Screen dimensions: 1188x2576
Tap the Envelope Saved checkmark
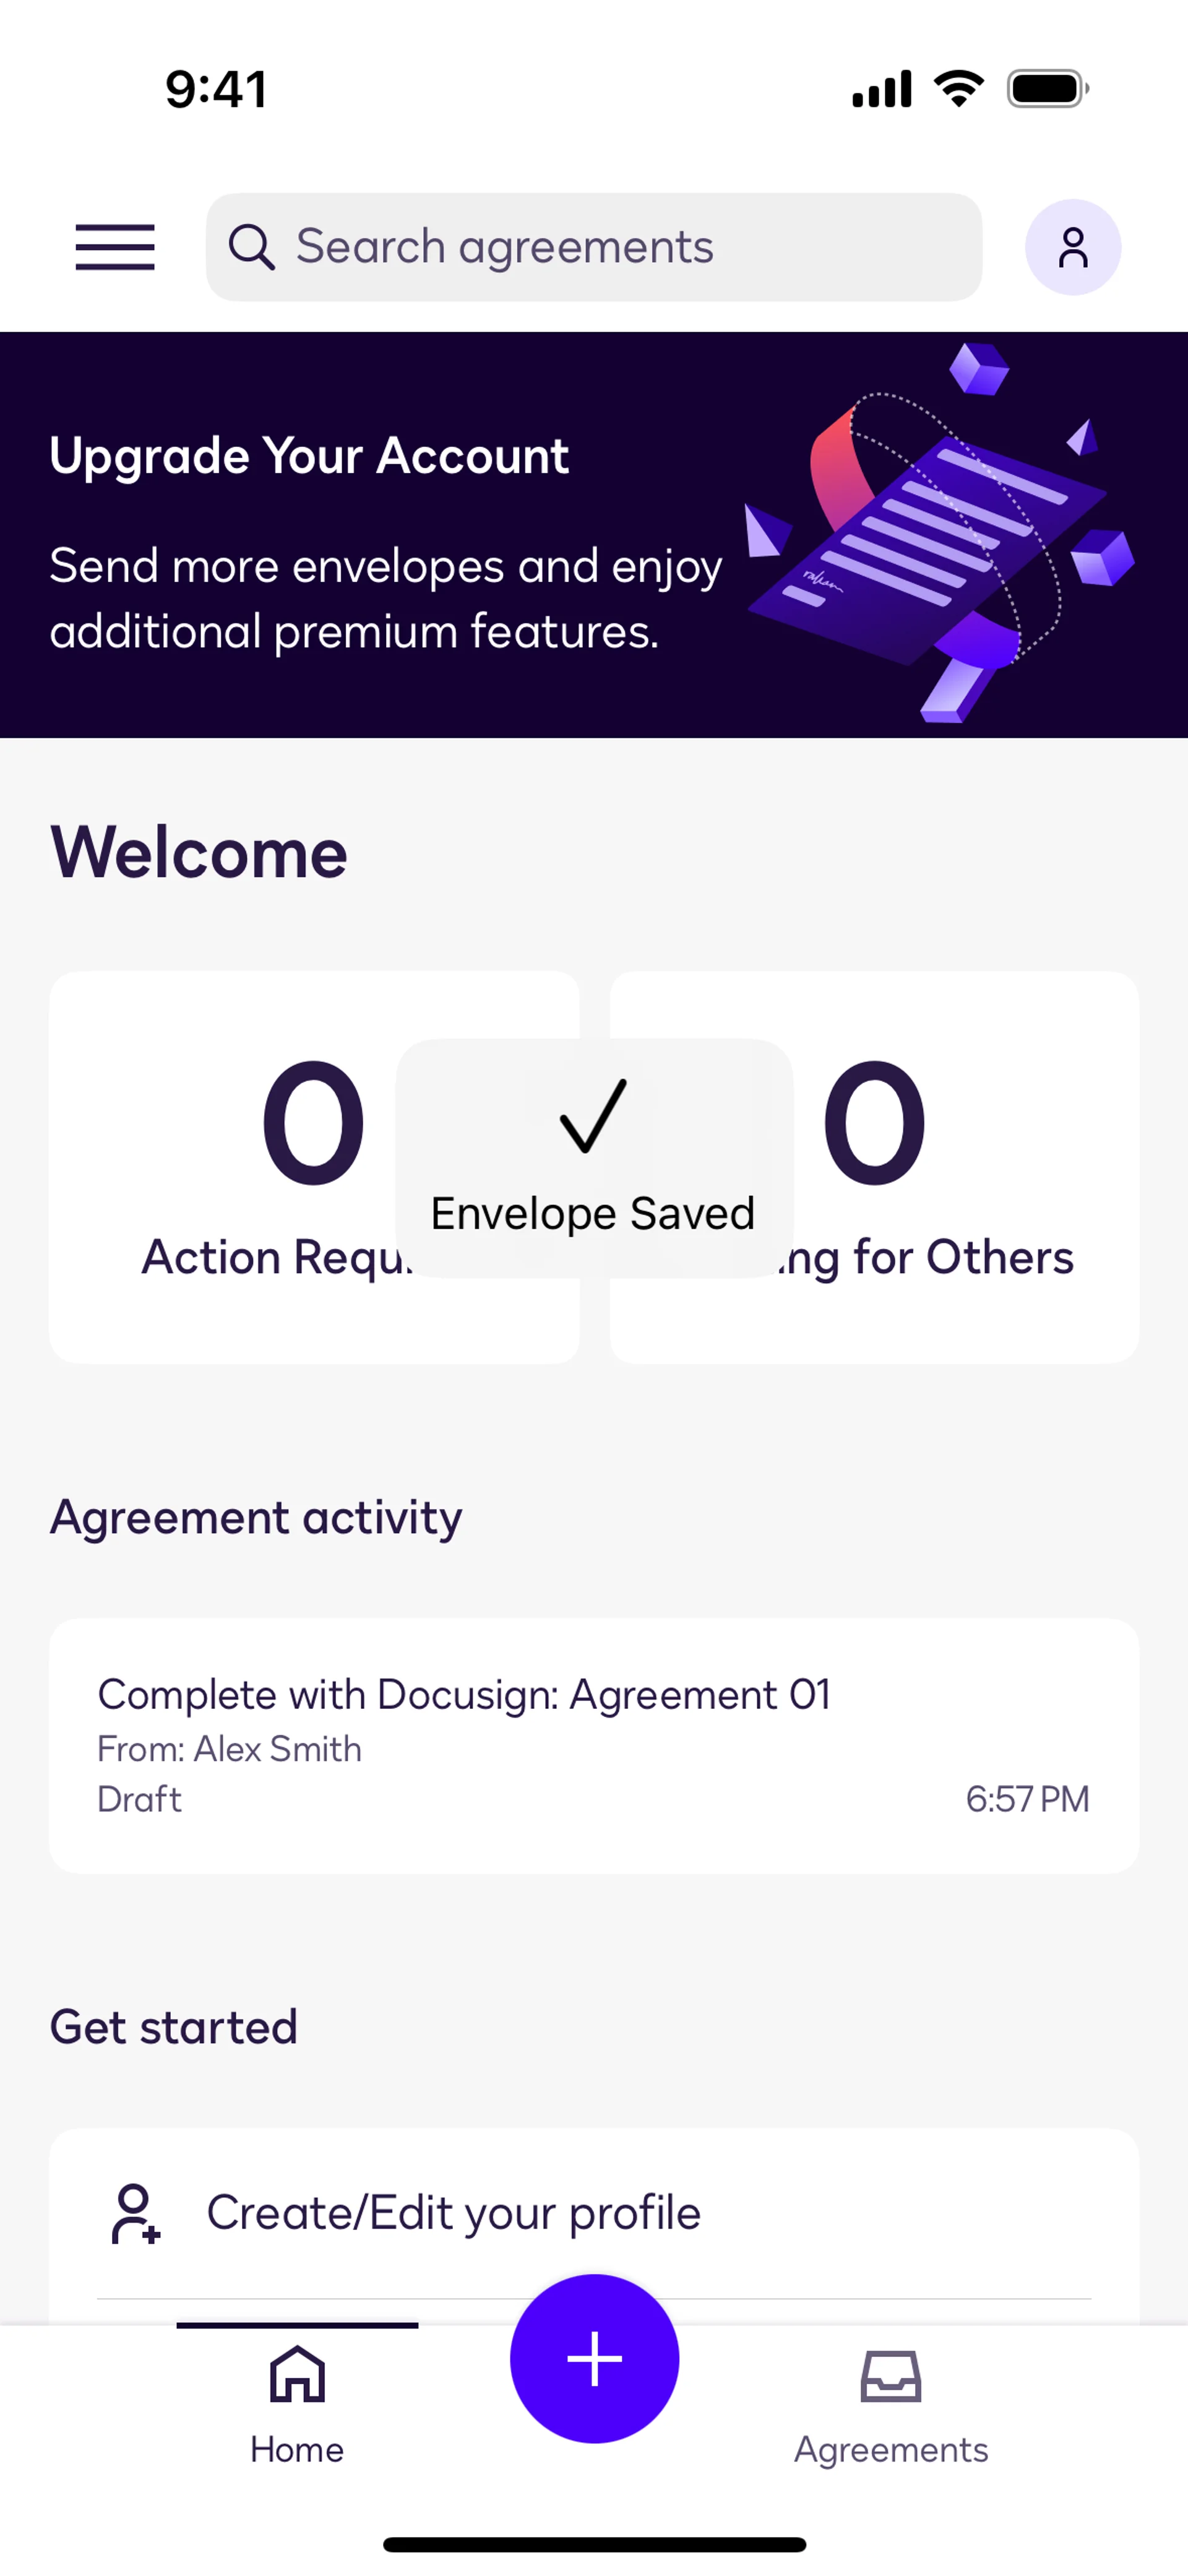[x=593, y=1116]
